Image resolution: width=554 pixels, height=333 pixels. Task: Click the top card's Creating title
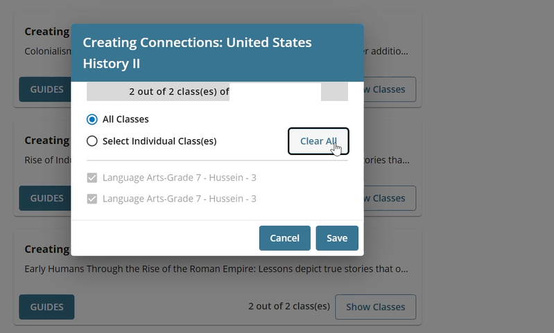tap(46, 32)
